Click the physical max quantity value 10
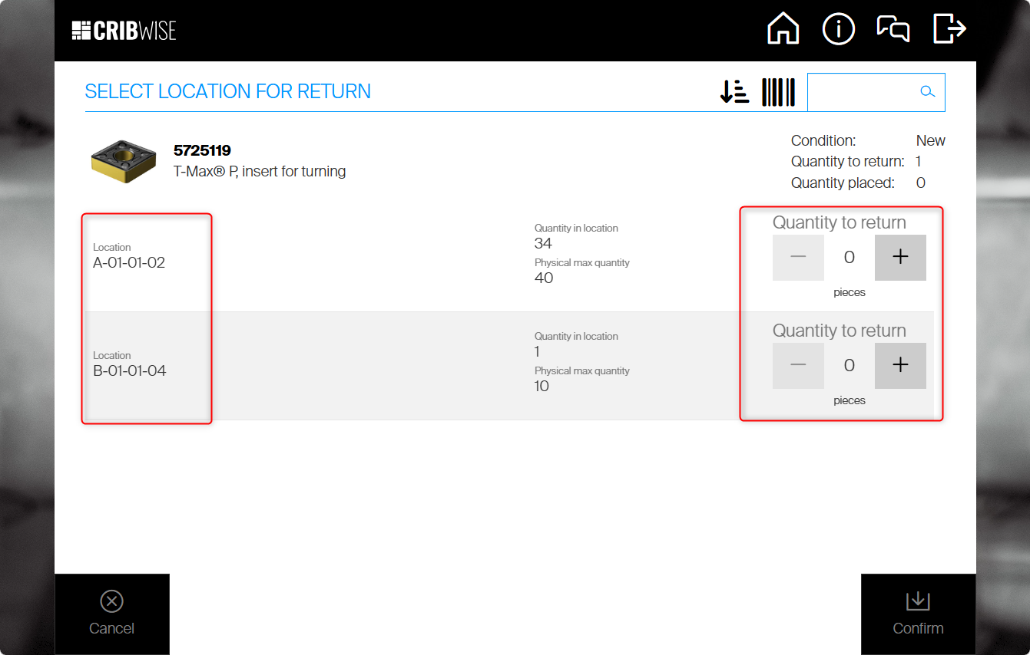Viewport: 1030px width, 655px height. 541,386
